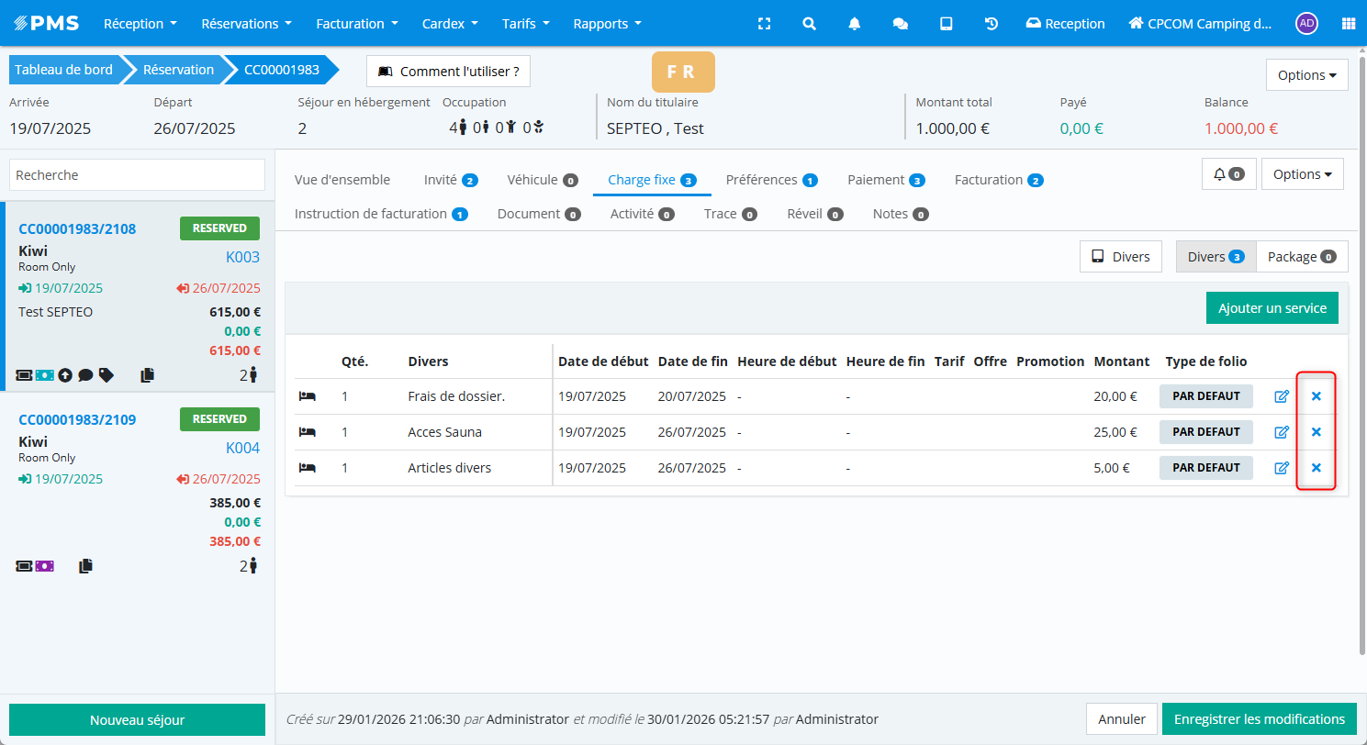Click the apps grid icon
Screen dimensions: 1367x745
1348,24
